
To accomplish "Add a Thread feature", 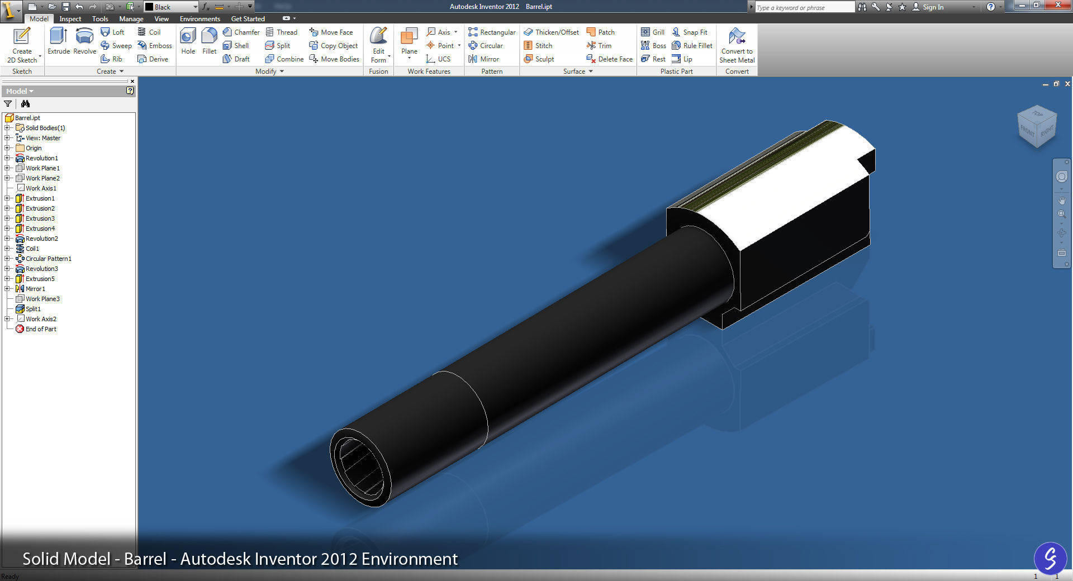I will click(x=282, y=32).
